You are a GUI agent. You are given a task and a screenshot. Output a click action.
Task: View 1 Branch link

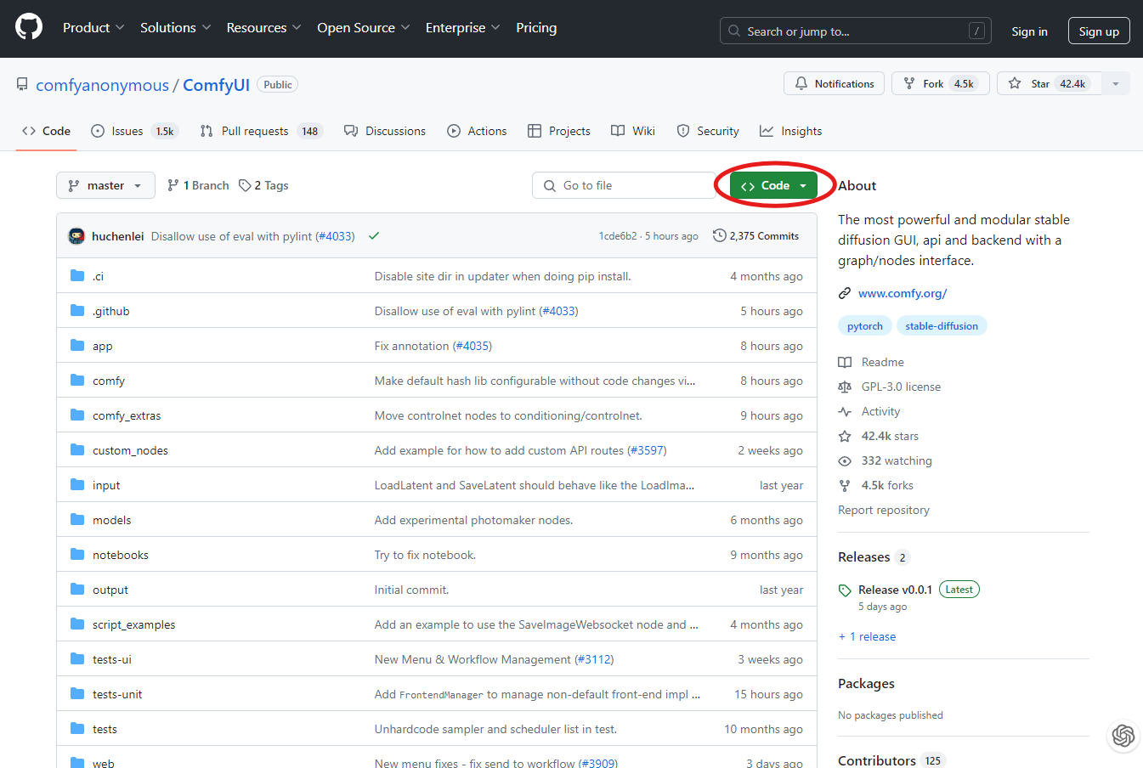(198, 185)
